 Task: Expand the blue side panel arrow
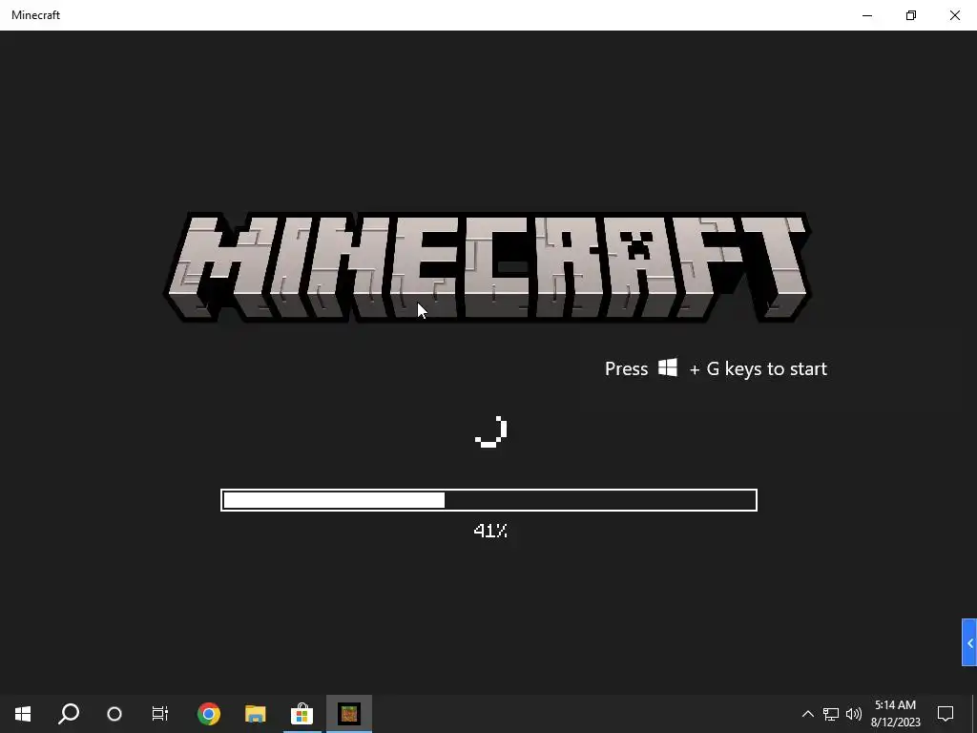coord(969,642)
